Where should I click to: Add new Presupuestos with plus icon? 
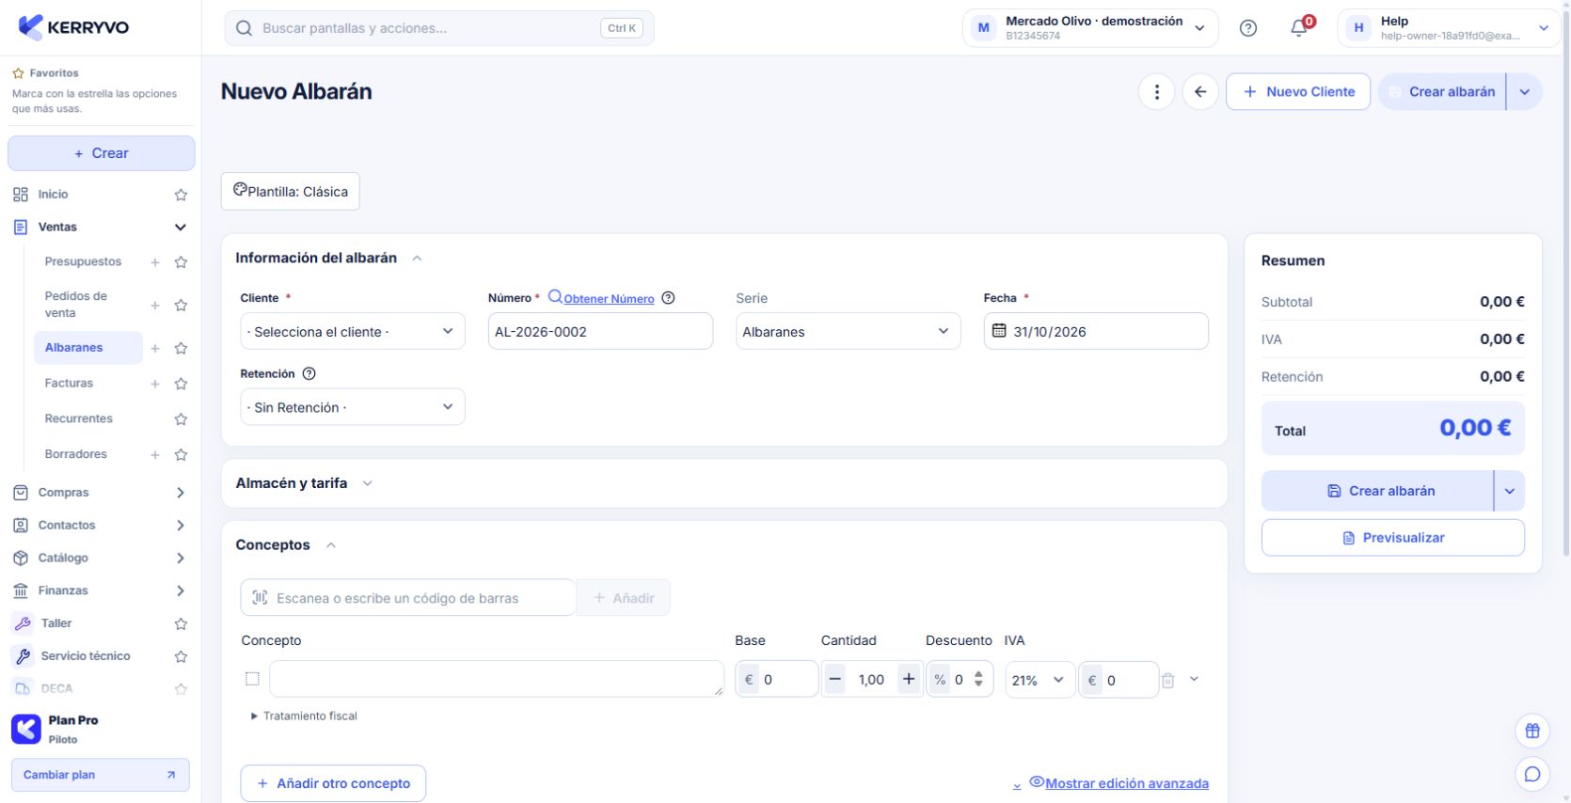[155, 262]
